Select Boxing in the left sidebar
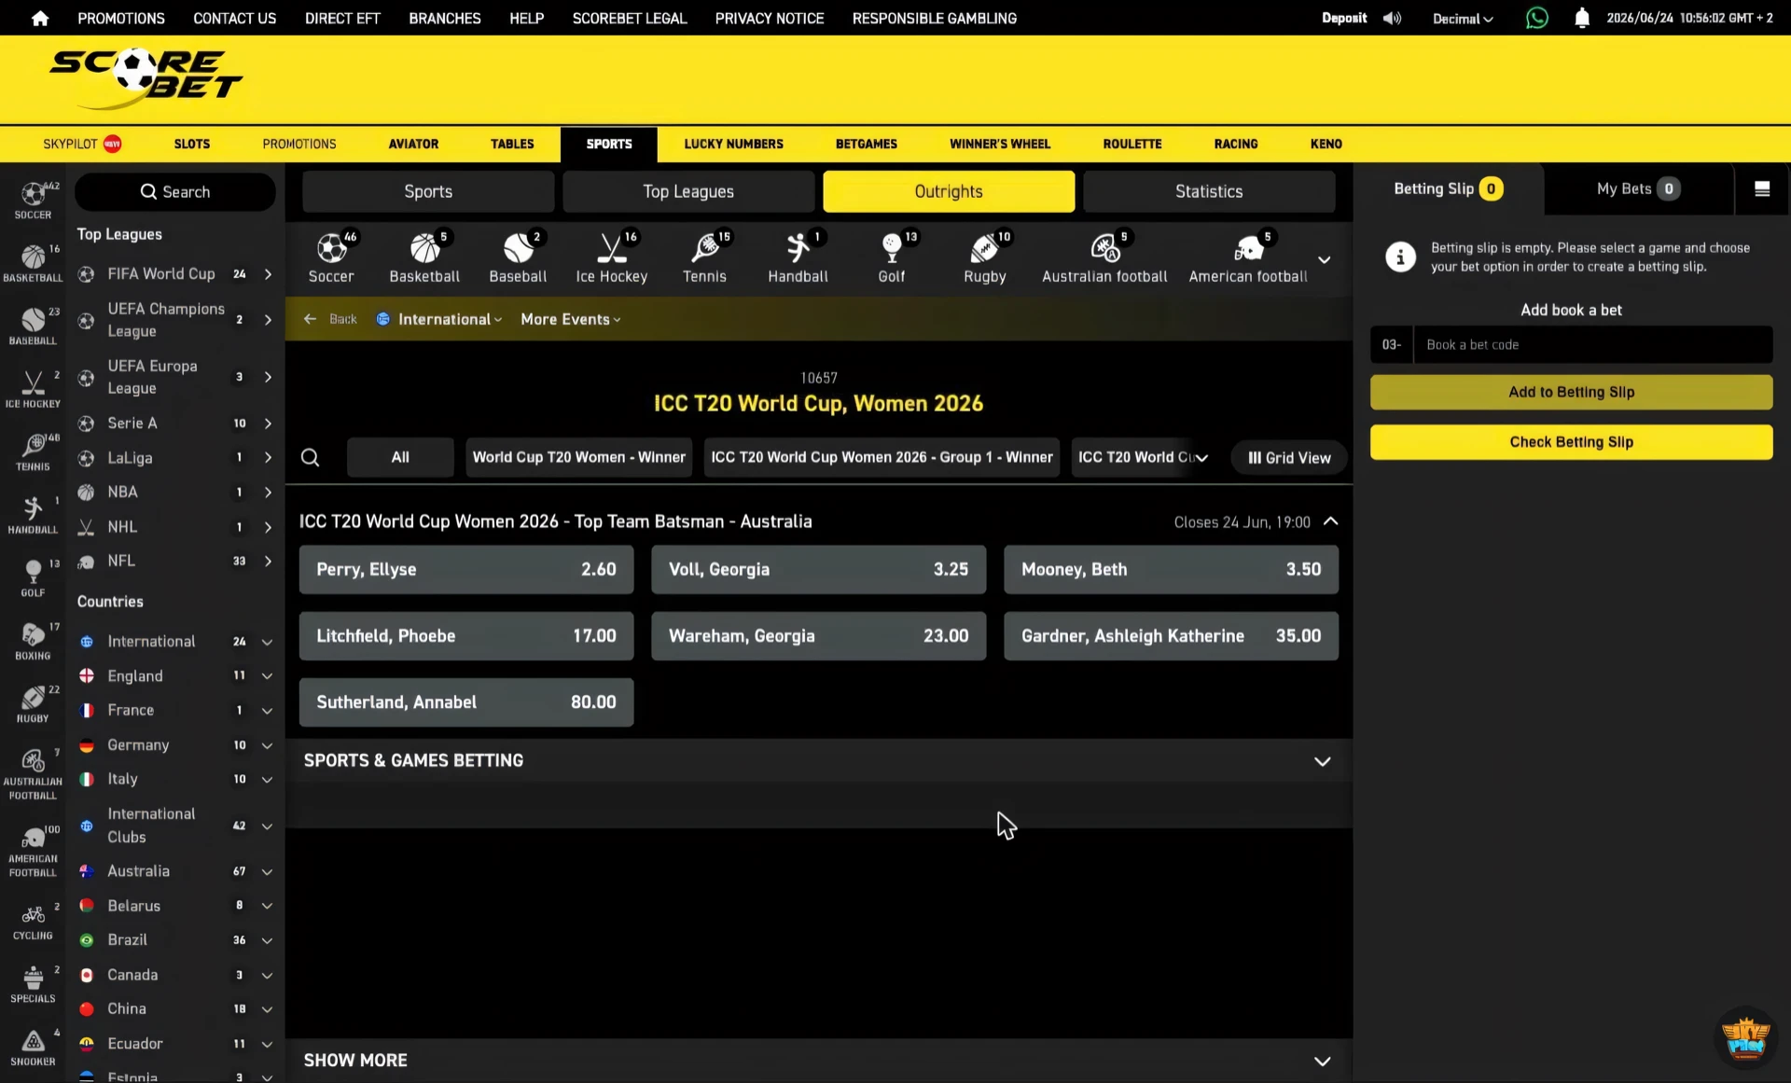 [33, 641]
